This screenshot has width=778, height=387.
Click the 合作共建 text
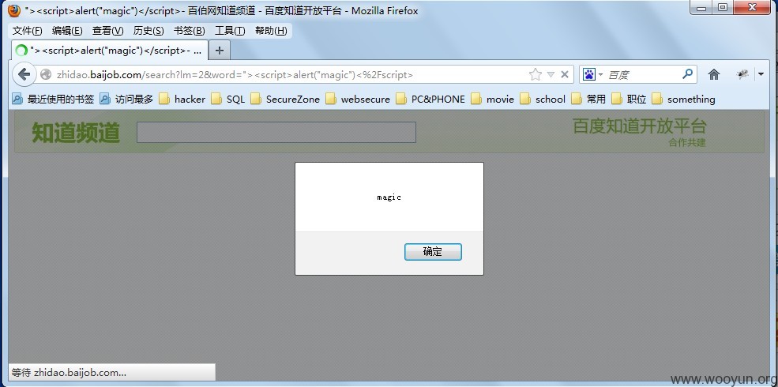click(x=686, y=143)
